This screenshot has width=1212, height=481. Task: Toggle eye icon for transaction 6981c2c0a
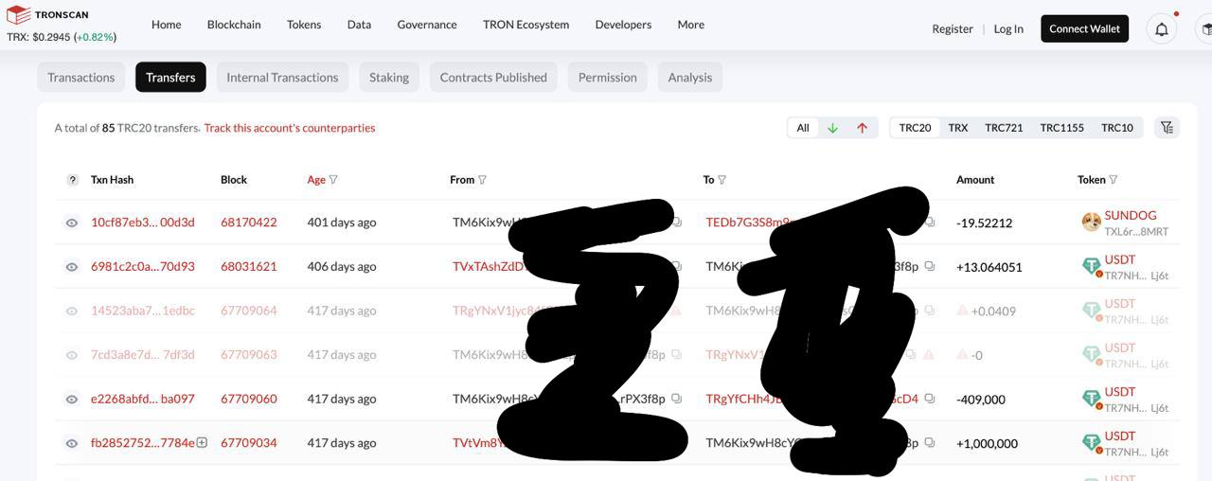click(71, 267)
